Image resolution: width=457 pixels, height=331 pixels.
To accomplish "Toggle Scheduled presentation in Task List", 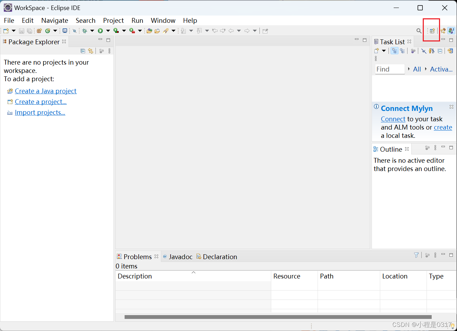I will [x=402, y=51].
